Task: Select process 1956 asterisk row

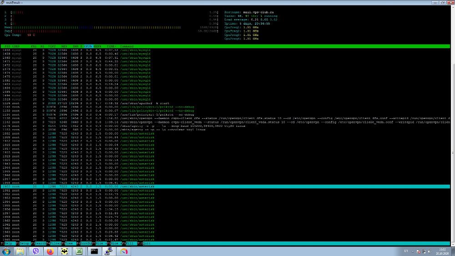Action: coord(226,209)
